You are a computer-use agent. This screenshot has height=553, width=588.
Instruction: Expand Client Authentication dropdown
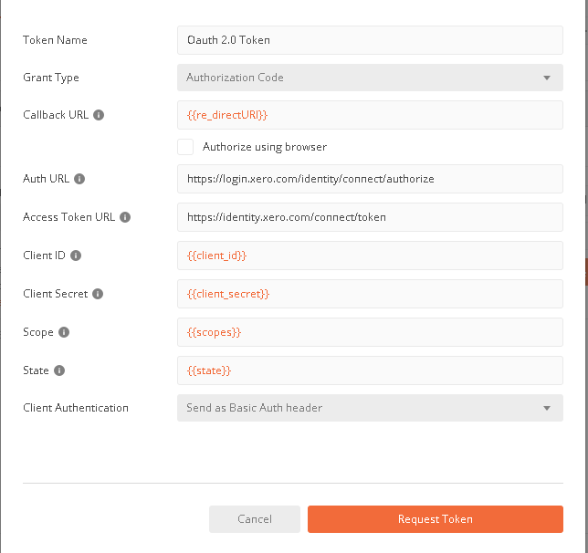click(x=369, y=408)
